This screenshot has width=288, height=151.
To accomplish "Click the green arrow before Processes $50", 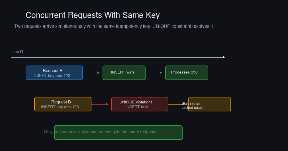I will pyautogui.click(x=154, y=73).
